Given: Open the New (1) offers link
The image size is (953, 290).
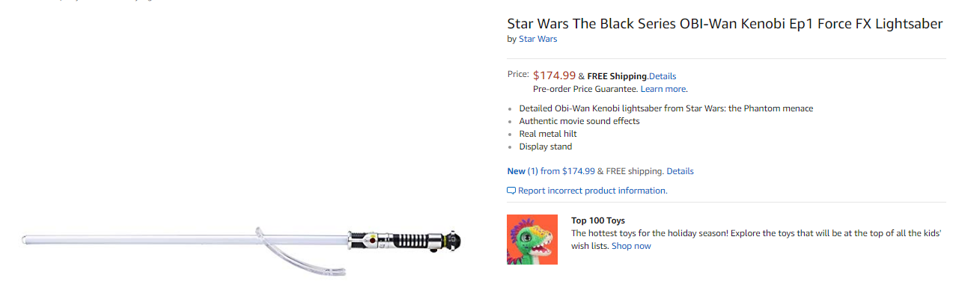Looking at the screenshot, I should 523,171.
